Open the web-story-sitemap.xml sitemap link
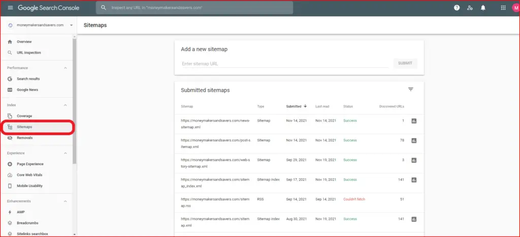This screenshot has width=520, height=237. 215,163
